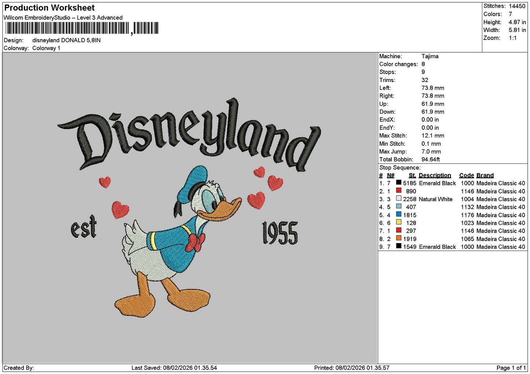Click the Machine value 'Tajima'
The height and width of the screenshot is (374, 530).
(430, 56)
